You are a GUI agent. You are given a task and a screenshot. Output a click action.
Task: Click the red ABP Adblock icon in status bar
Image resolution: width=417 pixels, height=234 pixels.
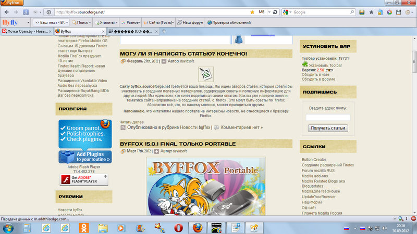[413, 218]
